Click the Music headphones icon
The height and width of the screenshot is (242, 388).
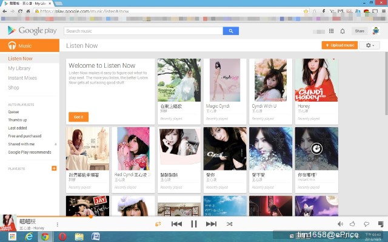pos(12,45)
